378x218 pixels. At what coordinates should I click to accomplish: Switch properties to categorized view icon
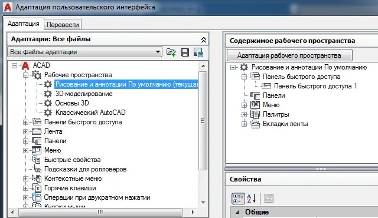point(238,199)
